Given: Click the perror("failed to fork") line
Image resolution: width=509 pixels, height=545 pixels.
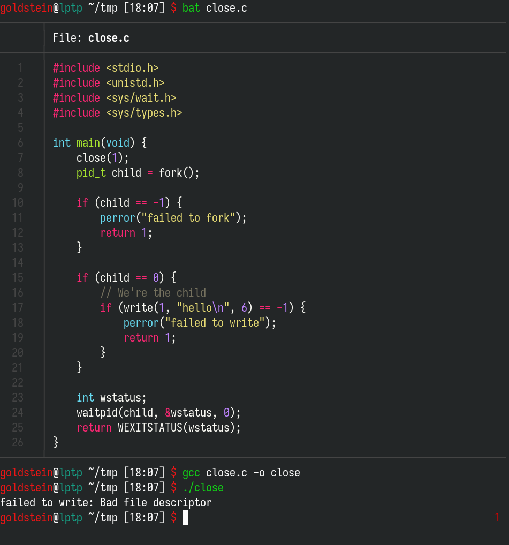Looking at the screenshot, I should (x=173, y=217).
